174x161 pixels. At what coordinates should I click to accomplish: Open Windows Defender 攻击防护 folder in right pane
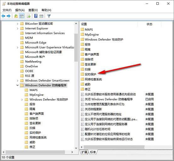[104, 40]
